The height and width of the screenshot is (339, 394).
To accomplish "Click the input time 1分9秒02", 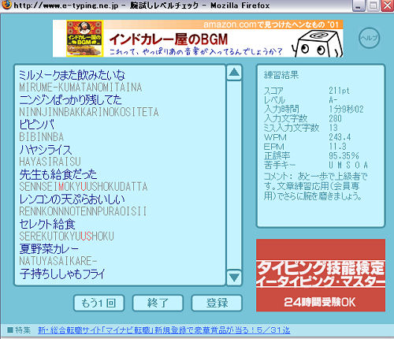I will click(346, 110).
